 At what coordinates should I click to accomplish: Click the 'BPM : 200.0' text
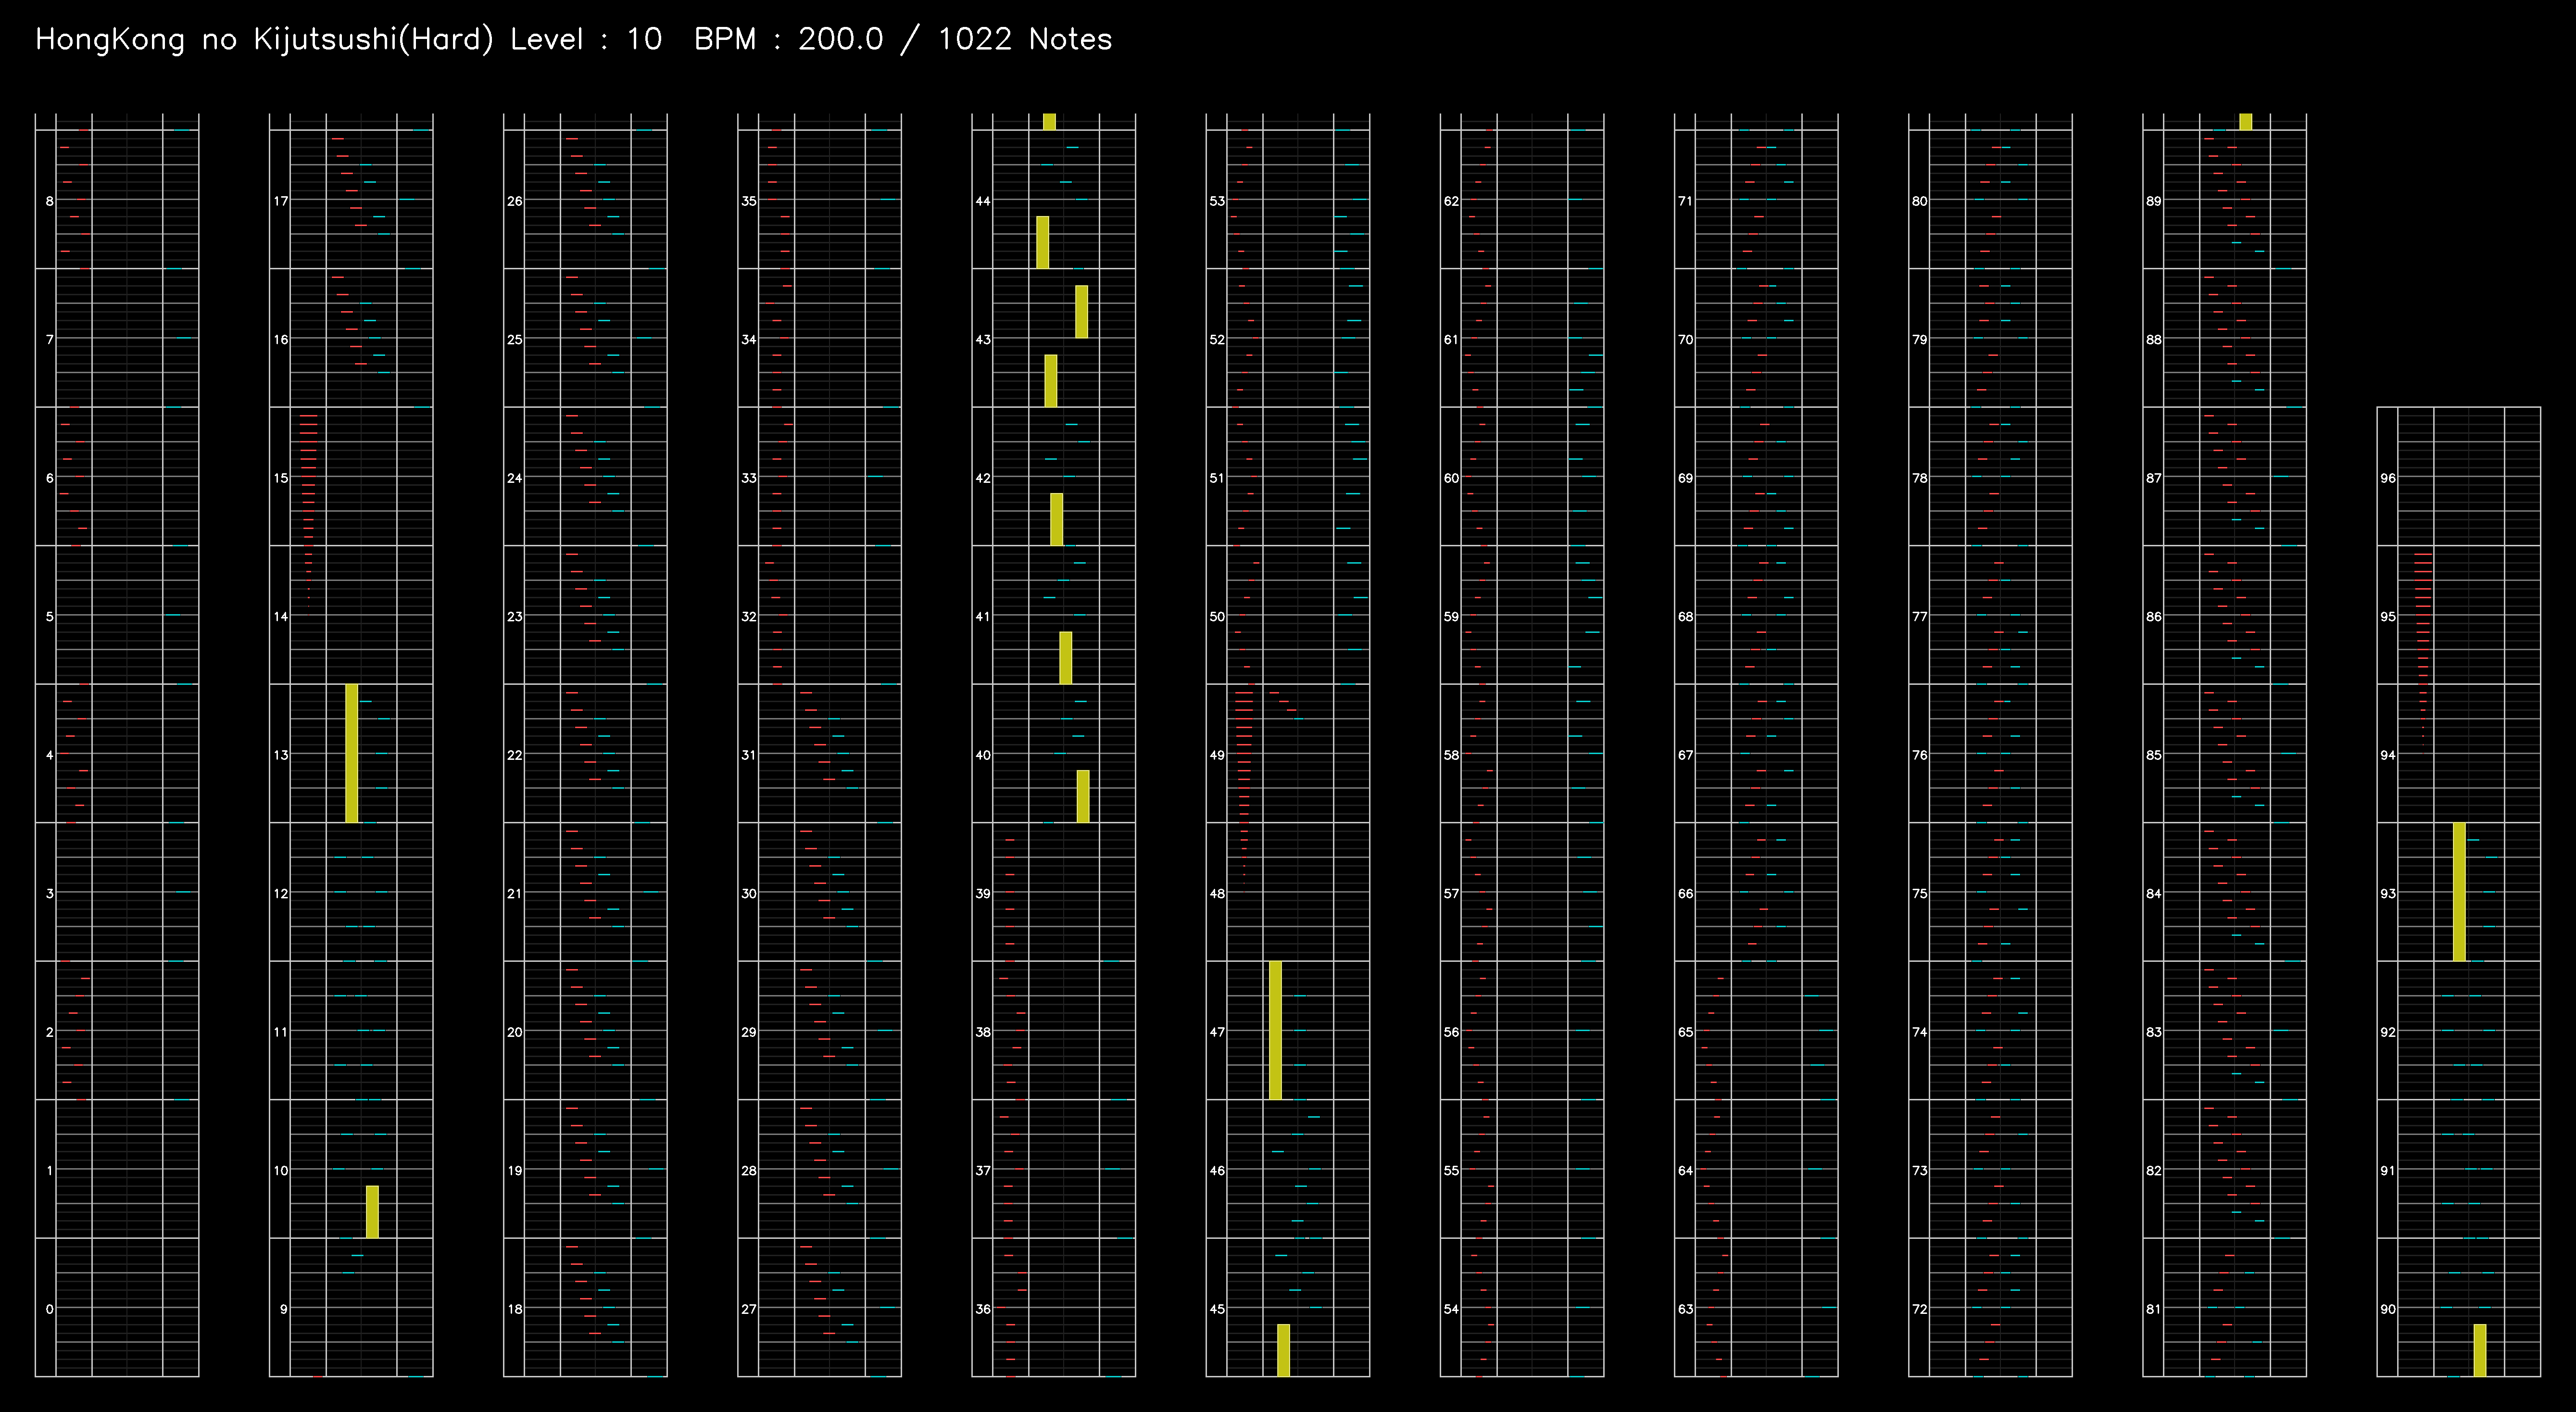tap(789, 39)
